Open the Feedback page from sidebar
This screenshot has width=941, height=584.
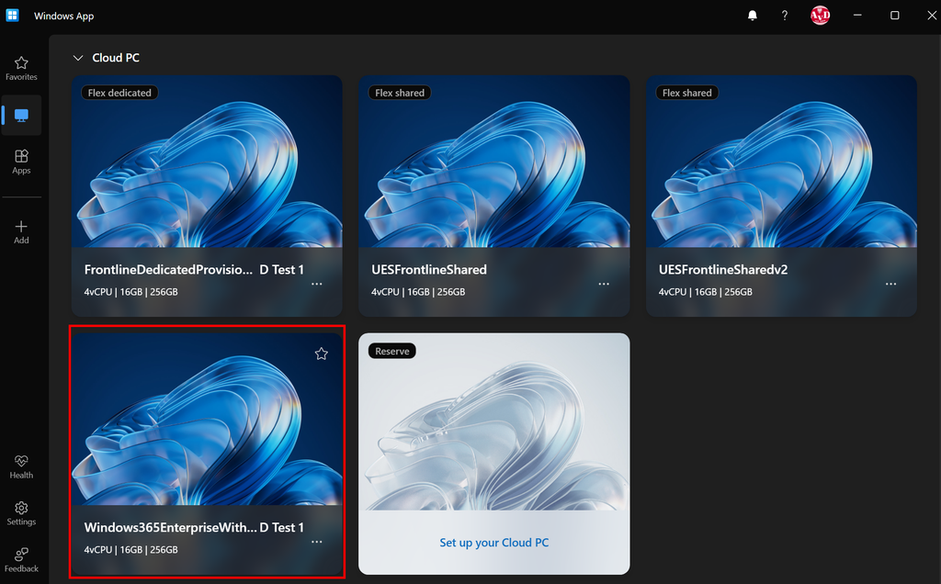tap(21, 560)
